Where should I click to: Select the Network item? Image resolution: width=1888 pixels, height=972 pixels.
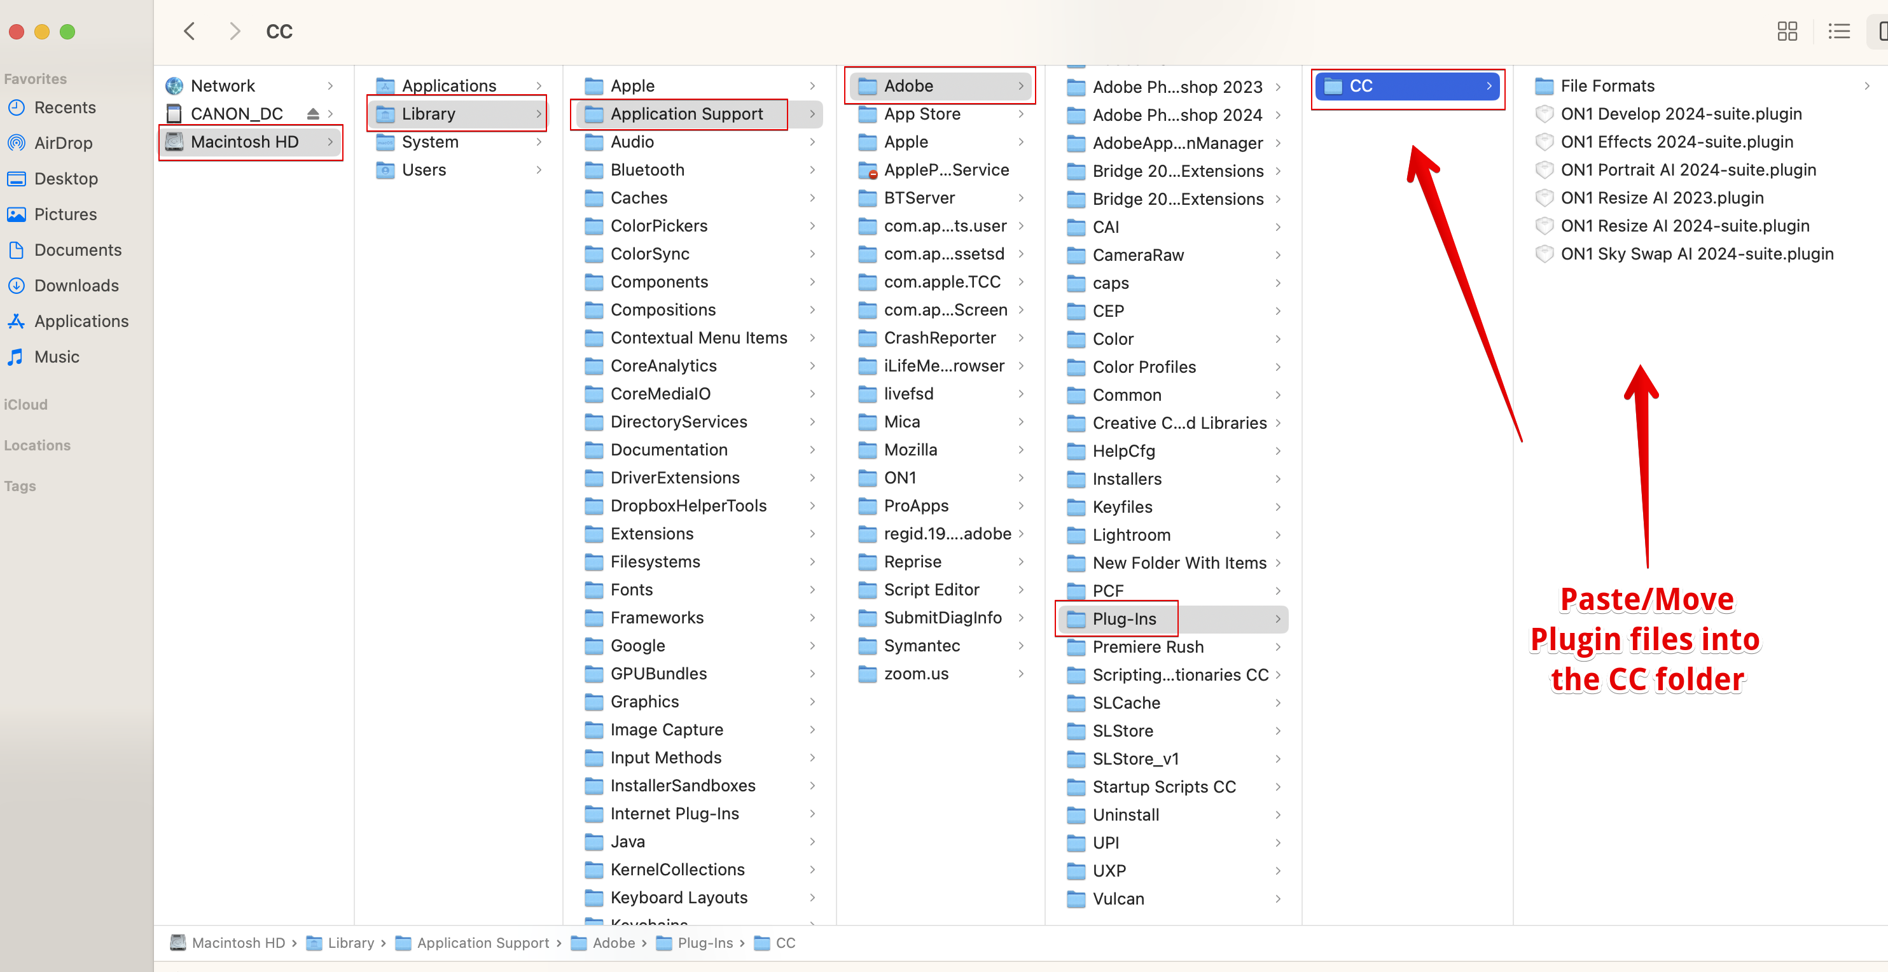coord(222,86)
